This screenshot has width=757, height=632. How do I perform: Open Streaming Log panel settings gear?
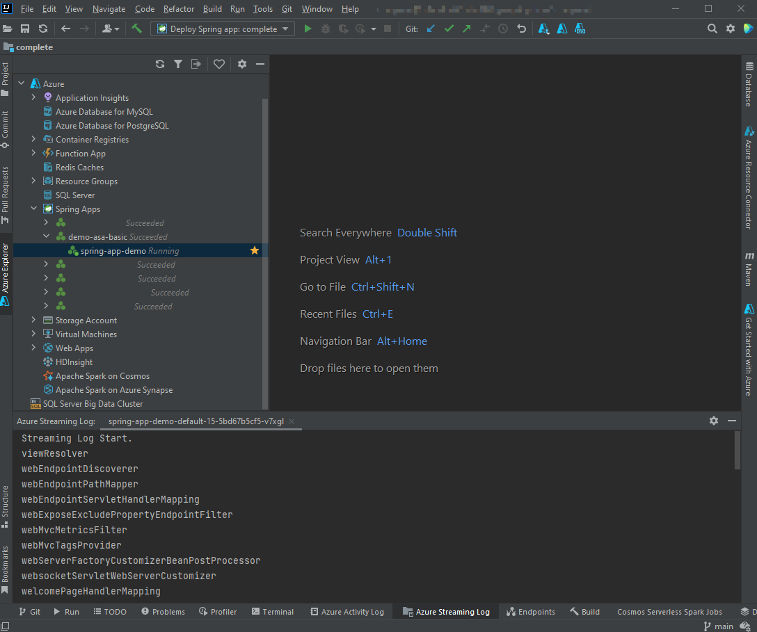(713, 421)
